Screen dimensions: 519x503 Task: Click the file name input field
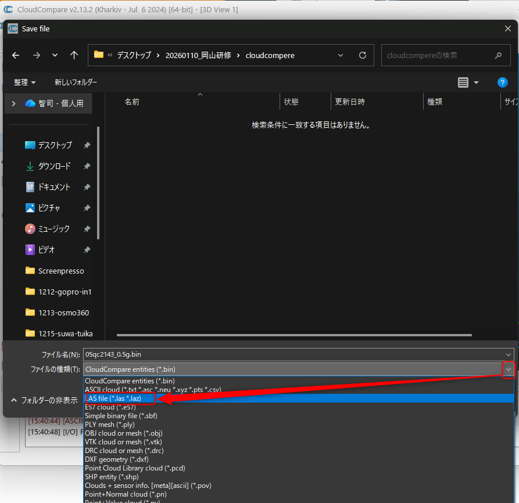(291, 354)
